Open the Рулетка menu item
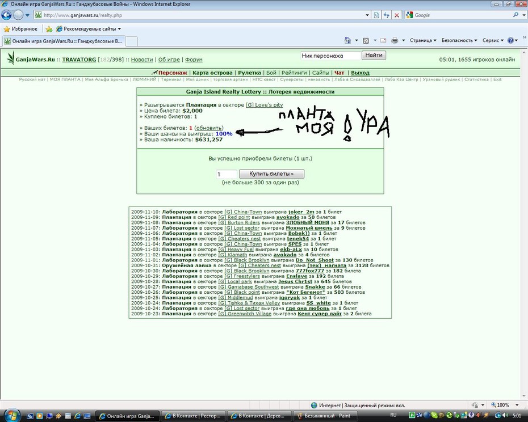 click(249, 73)
